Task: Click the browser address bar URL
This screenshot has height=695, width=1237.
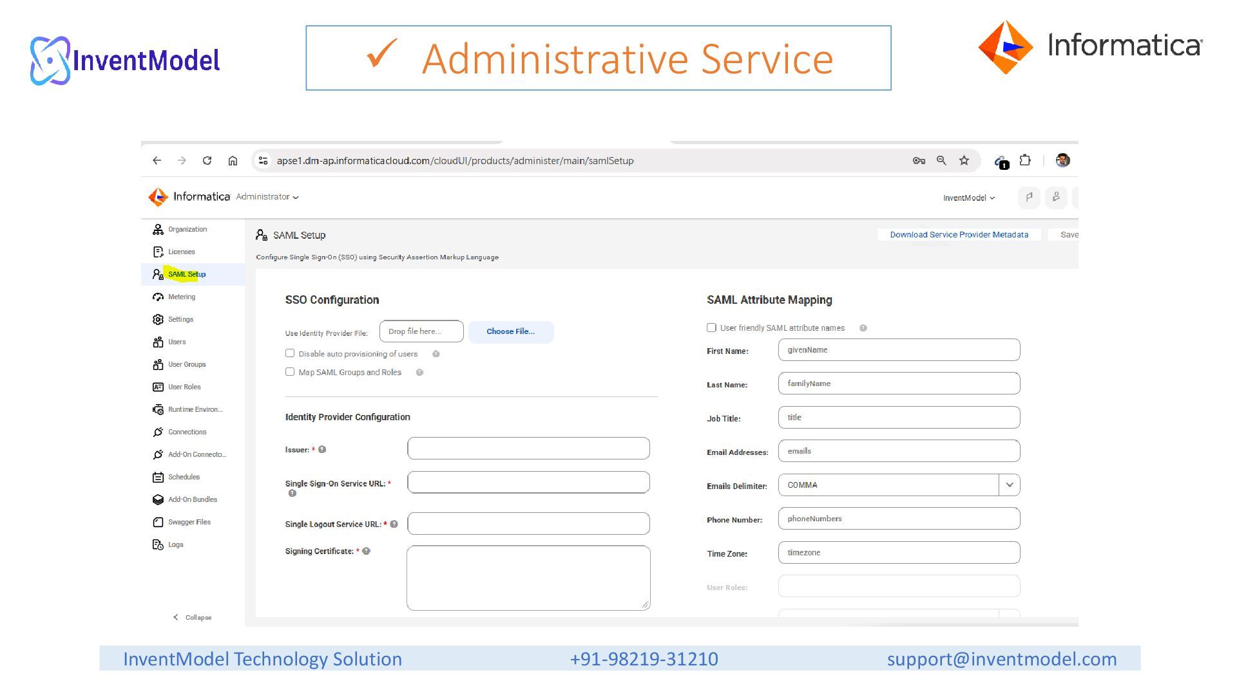Action: pyautogui.click(x=455, y=161)
